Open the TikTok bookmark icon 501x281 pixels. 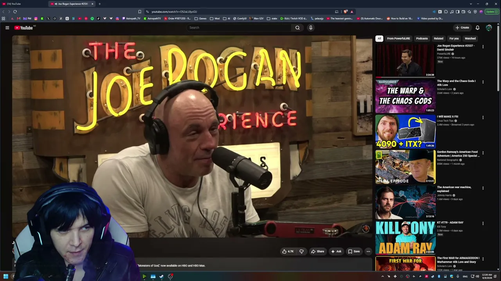tap(98, 18)
